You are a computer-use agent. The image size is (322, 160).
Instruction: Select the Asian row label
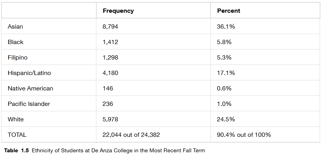coord(15,27)
